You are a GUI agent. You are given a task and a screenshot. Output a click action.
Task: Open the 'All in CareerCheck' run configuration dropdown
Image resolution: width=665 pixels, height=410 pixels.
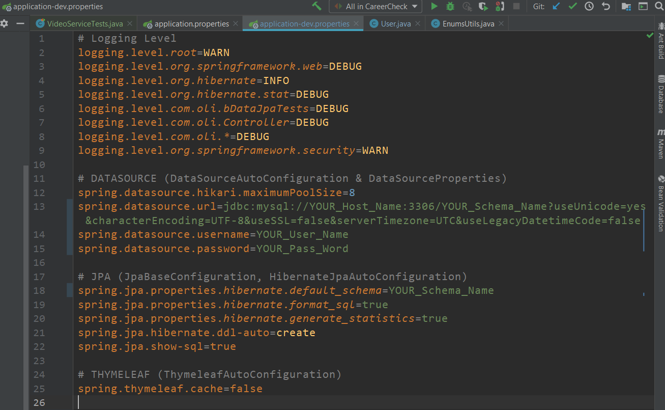(375, 7)
